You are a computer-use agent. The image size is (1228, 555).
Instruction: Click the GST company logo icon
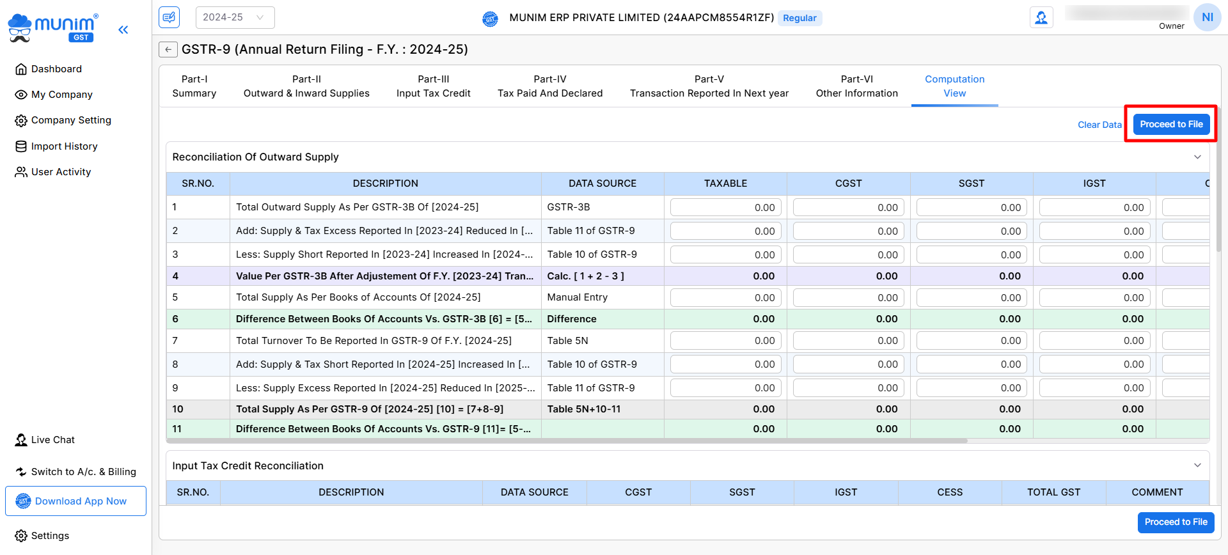pyautogui.click(x=491, y=19)
